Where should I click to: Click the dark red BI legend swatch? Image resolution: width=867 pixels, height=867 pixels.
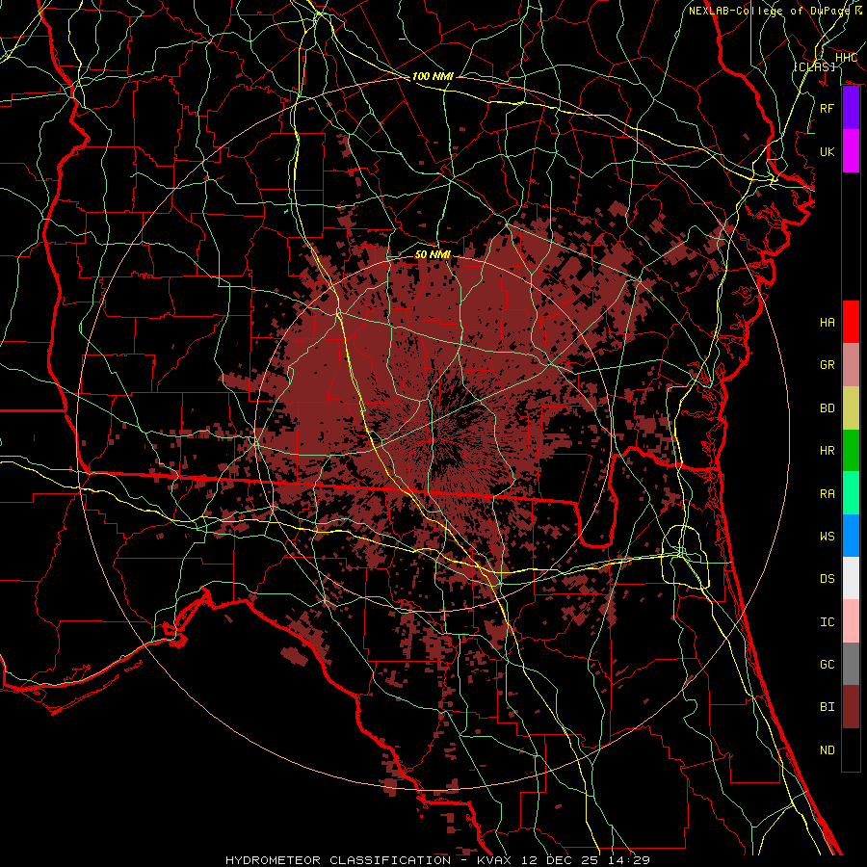coord(851,707)
